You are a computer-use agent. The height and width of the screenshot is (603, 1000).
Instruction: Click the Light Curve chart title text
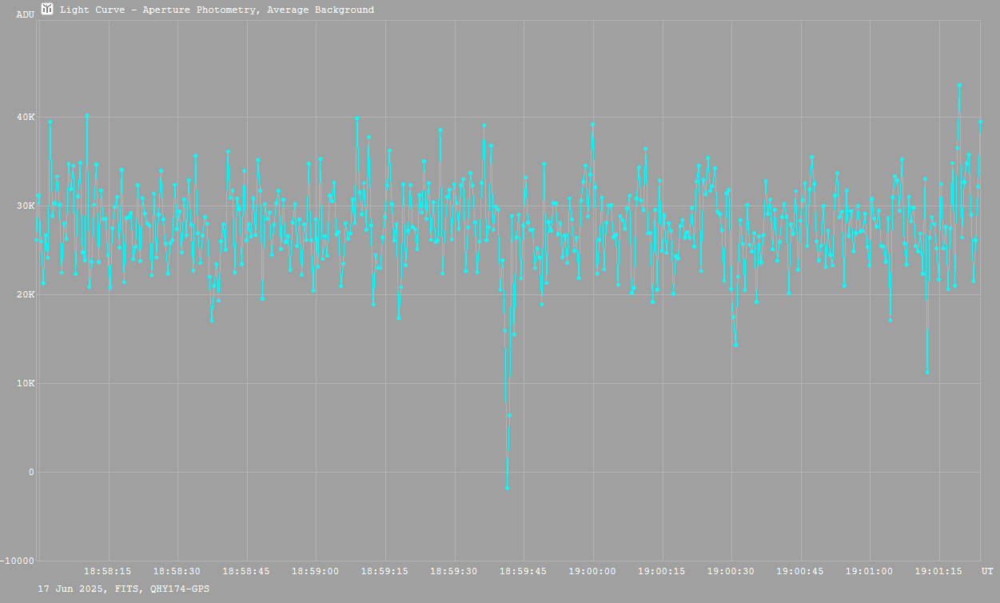pyautogui.click(x=217, y=10)
